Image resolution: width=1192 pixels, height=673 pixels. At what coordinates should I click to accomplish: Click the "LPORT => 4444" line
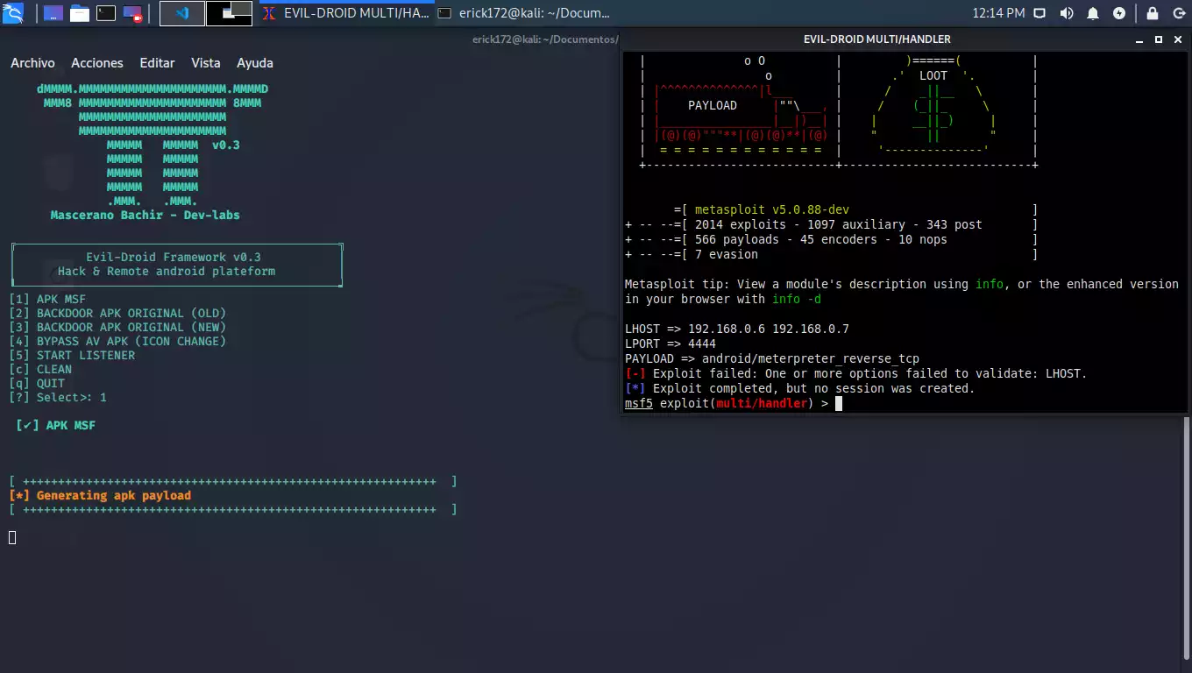pos(670,344)
